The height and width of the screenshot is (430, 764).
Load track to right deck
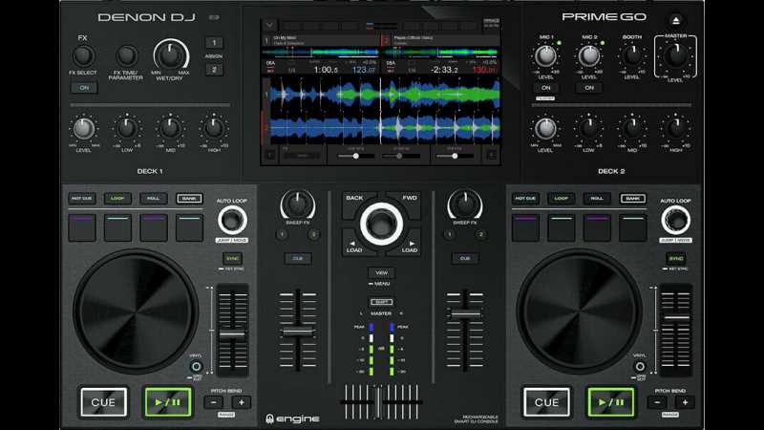[x=408, y=245]
